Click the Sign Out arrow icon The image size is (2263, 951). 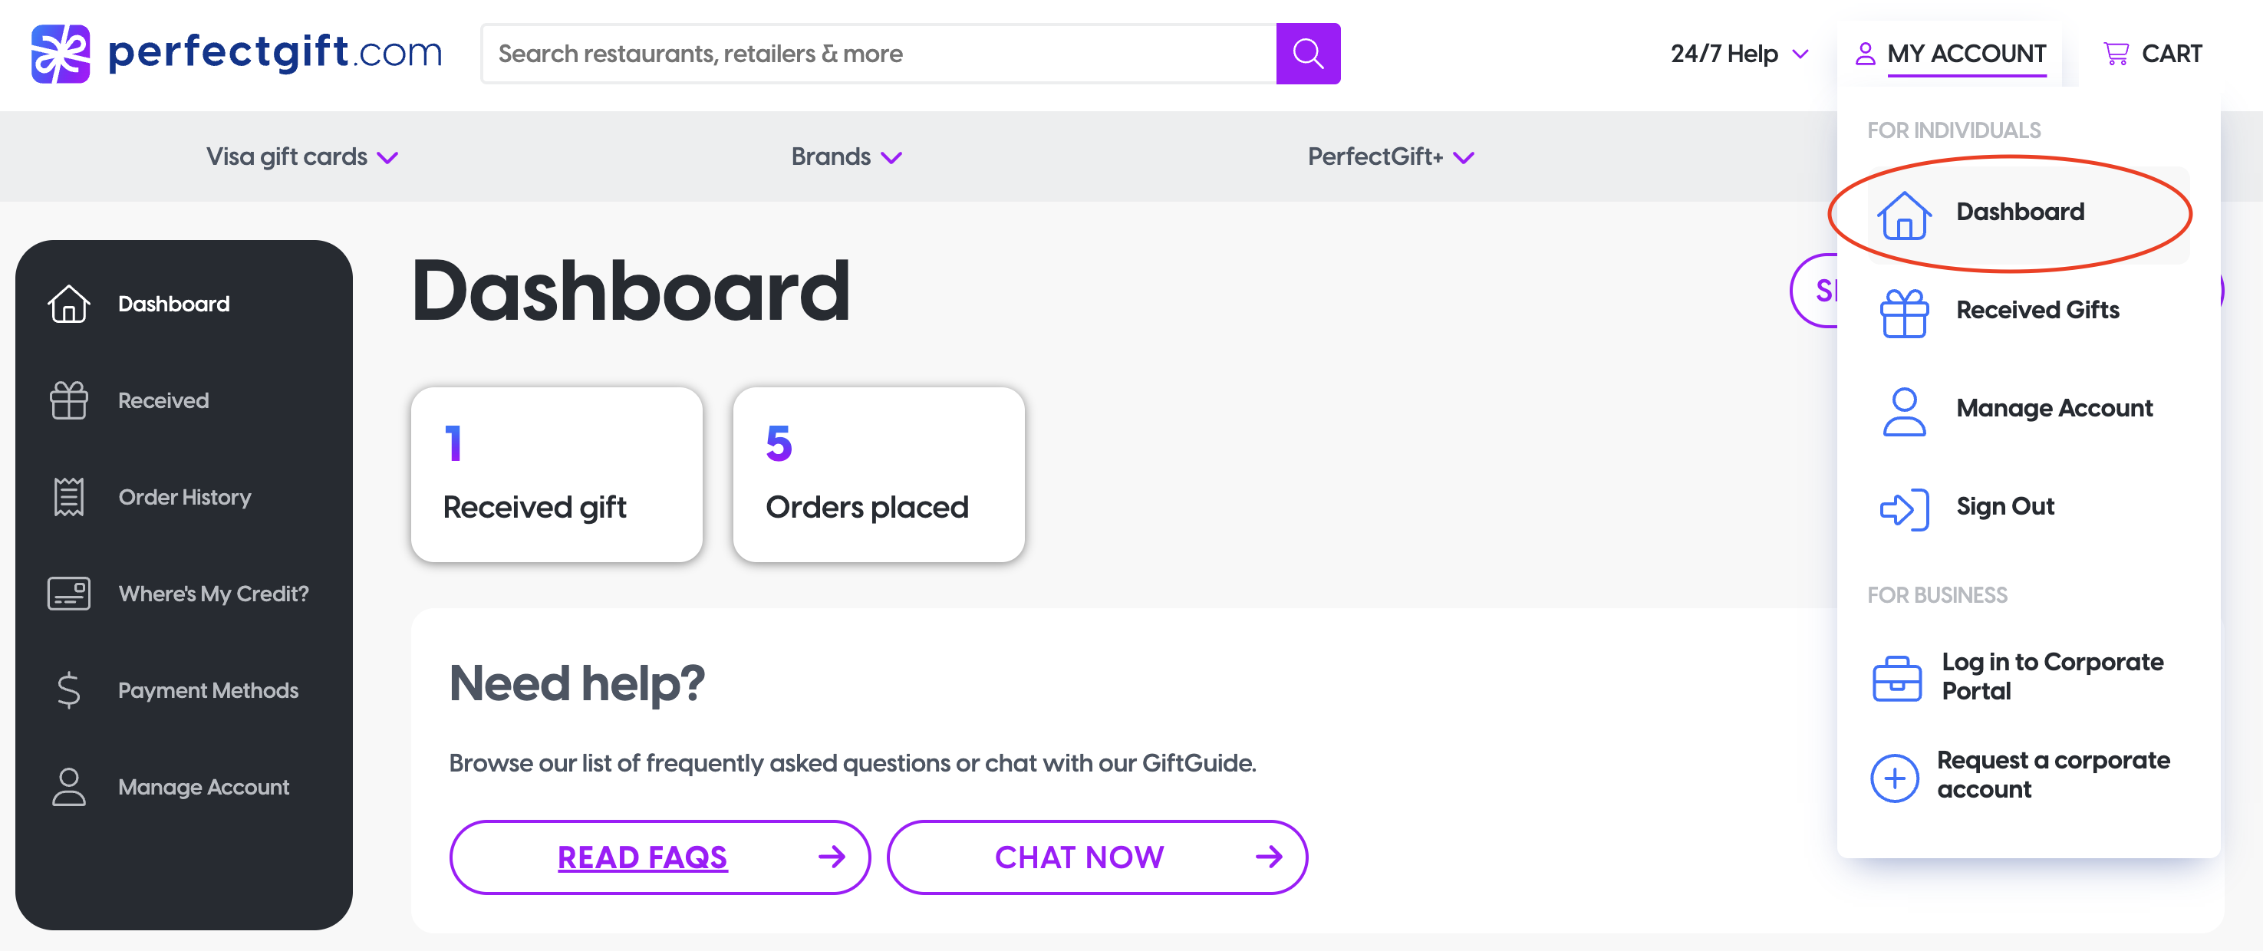point(1904,508)
